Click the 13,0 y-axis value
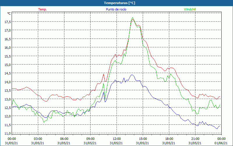Image resolution: width=233 pixels, height=146 pixels. [x=8, y=99]
